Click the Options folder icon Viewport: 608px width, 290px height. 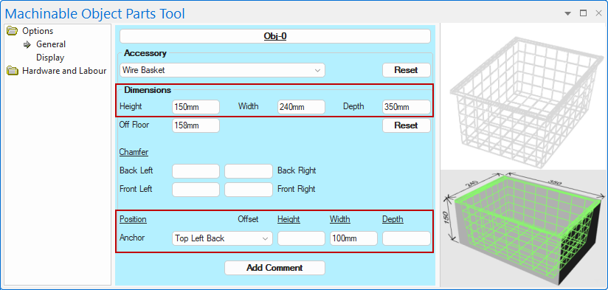click(x=13, y=31)
